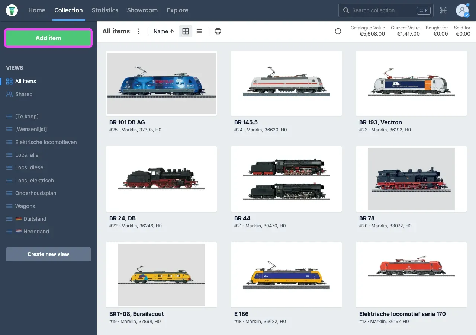Switch to grid view layout
476x335 pixels.
click(186, 31)
